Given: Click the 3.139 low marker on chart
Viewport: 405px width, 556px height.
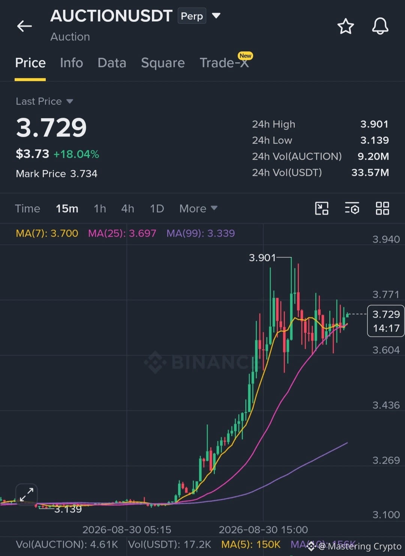Looking at the screenshot, I should pos(68,509).
